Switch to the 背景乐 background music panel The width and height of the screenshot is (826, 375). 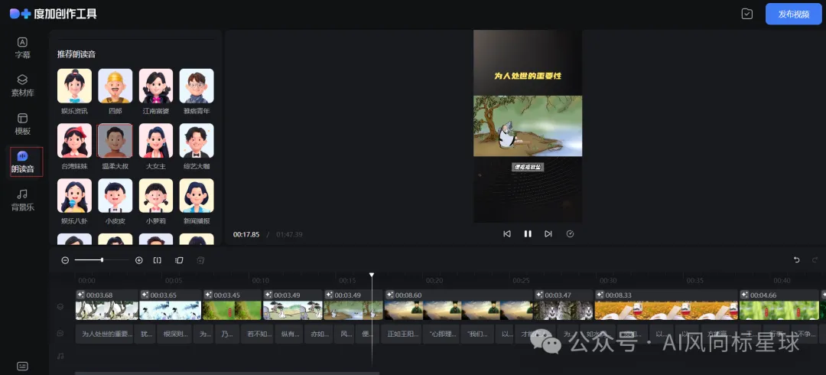[x=22, y=201]
